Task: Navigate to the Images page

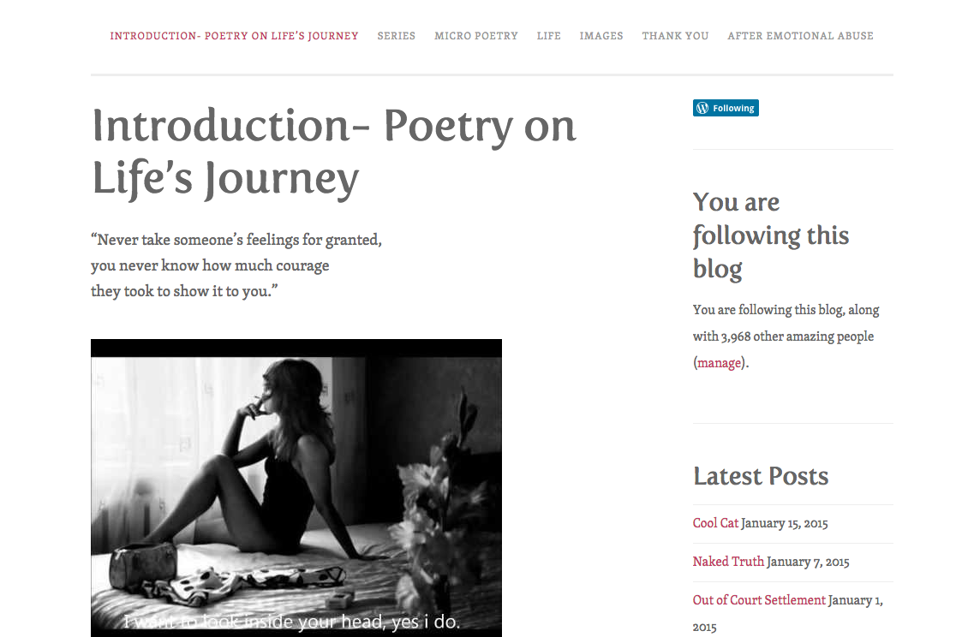Action: click(x=601, y=36)
